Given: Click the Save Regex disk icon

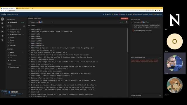Looking at the screenshot, I should [x=8, y=22].
